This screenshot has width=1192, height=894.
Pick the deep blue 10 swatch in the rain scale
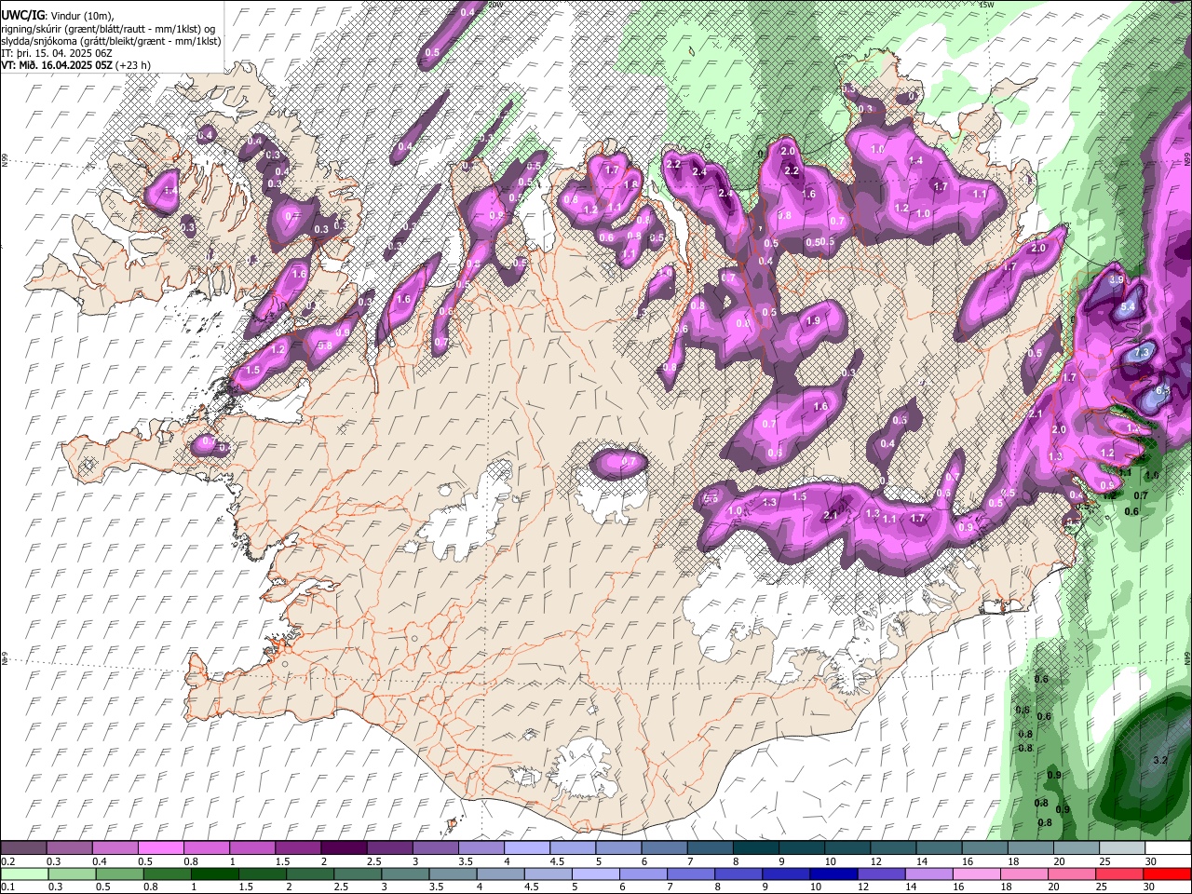pyautogui.click(x=833, y=874)
